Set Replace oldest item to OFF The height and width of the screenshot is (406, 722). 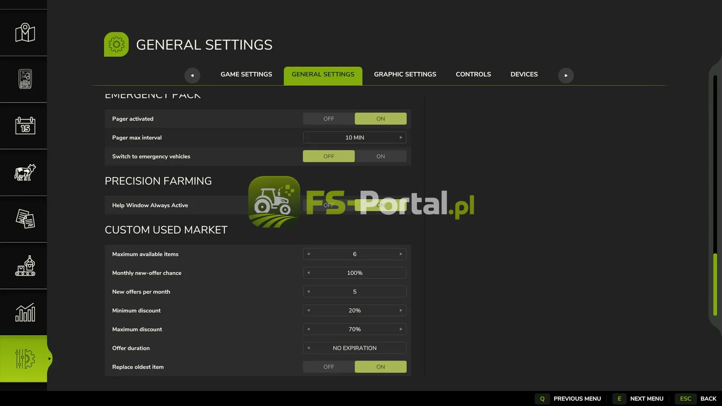tap(329, 367)
